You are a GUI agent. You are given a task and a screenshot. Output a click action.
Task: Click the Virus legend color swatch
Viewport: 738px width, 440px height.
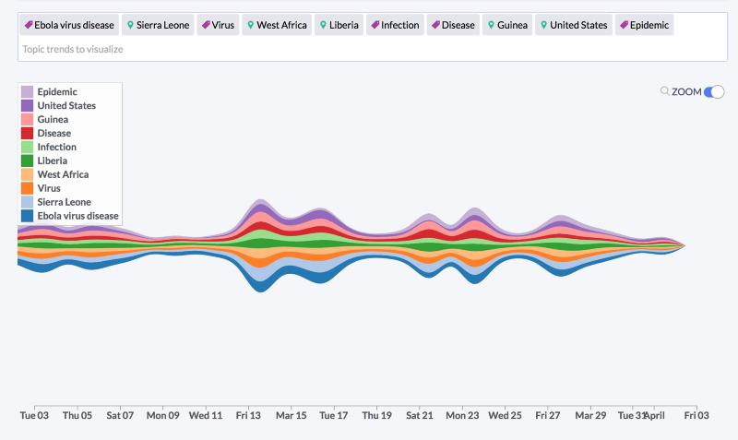(28, 188)
